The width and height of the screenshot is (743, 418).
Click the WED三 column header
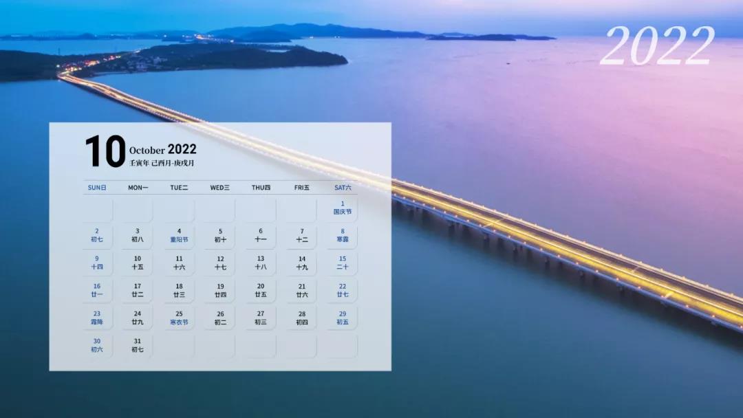click(220, 188)
